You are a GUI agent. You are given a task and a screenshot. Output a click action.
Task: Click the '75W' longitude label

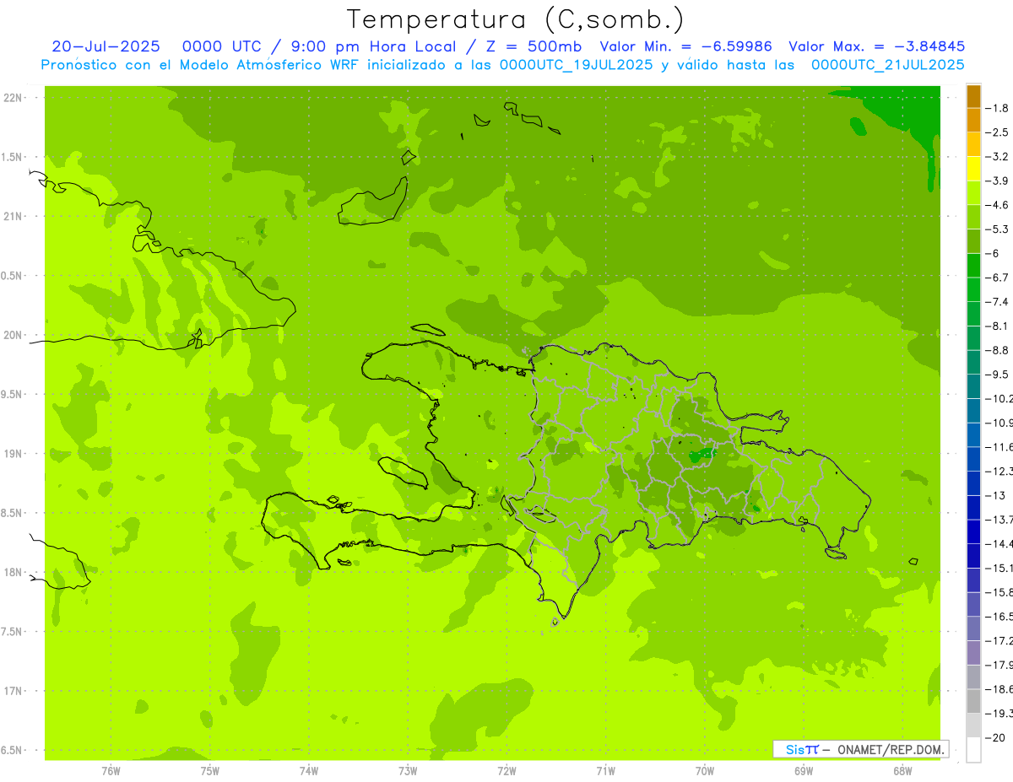click(210, 770)
